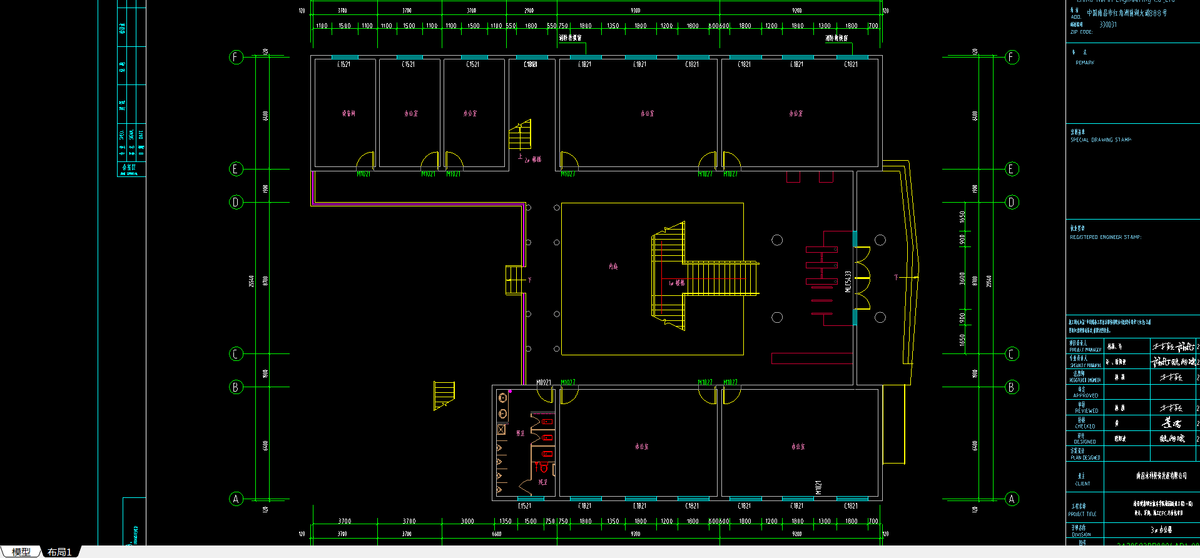This screenshot has width=1200, height=558.
Task: Pick the right-side grid axis bubble C
Action: pyautogui.click(x=1012, y=354)
